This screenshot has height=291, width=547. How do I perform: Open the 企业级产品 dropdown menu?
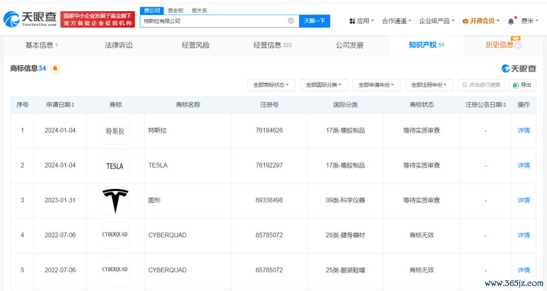point(437,21)
